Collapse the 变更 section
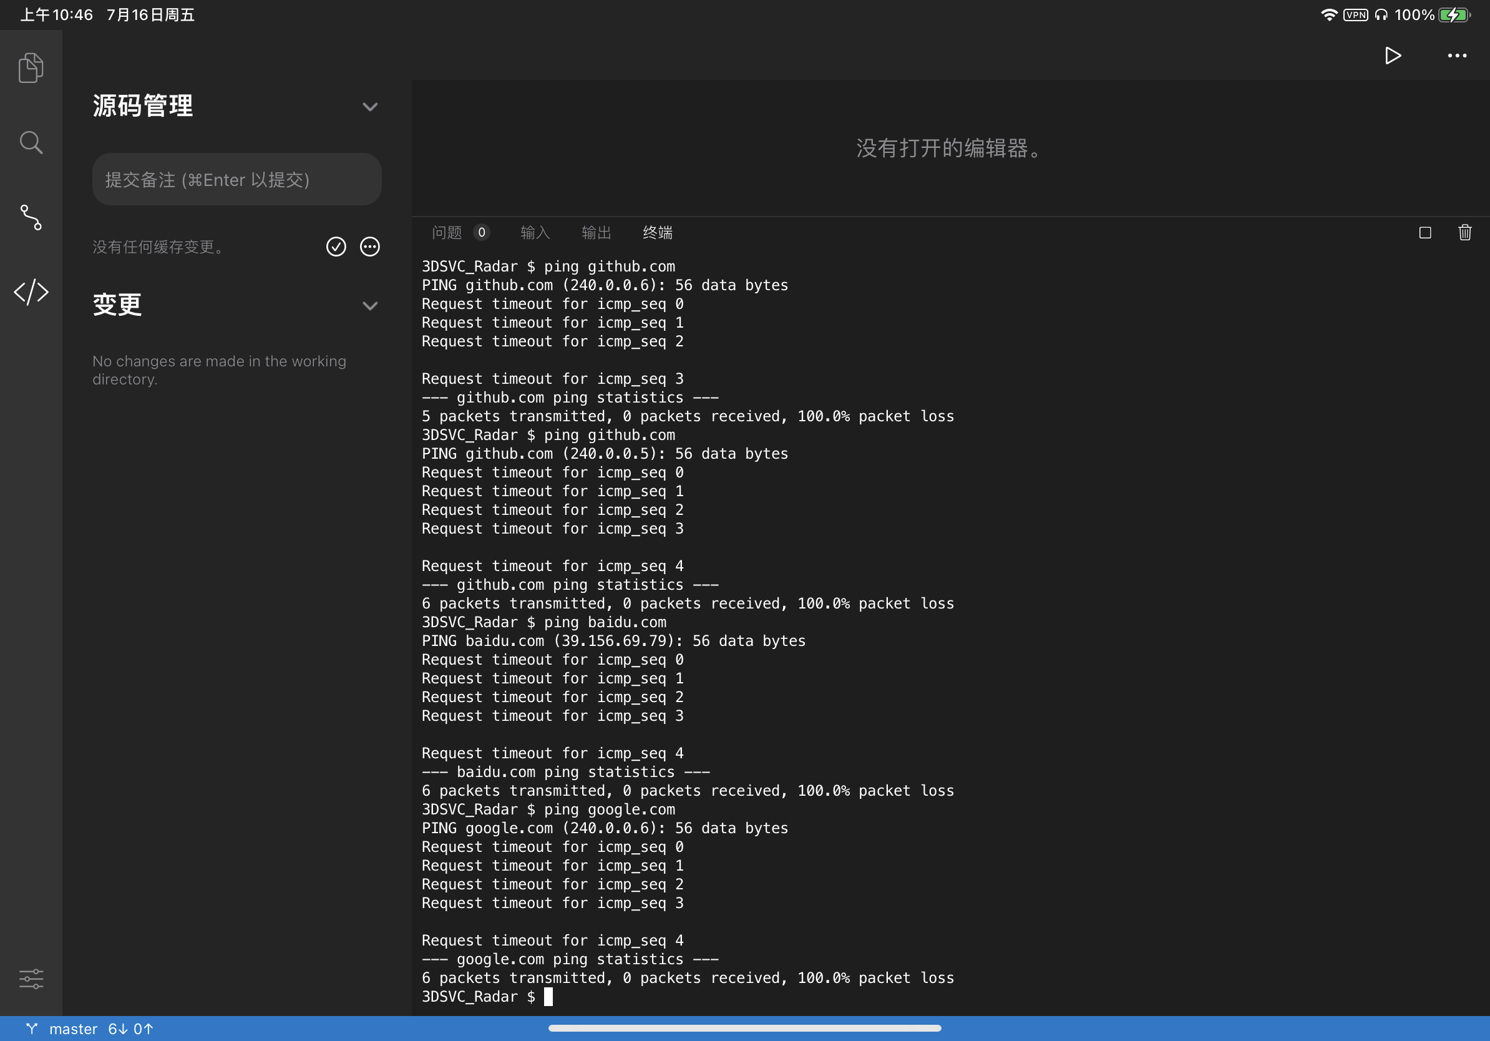 370,306
